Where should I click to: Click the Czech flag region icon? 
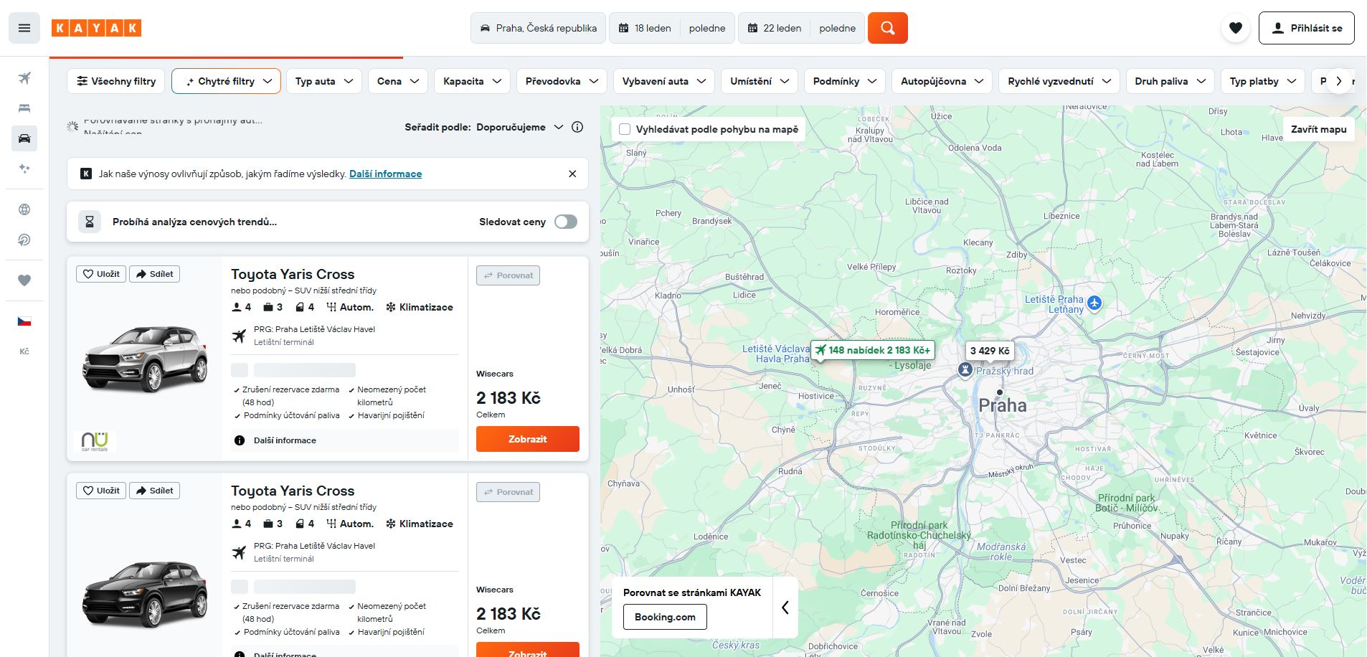click(24, 321)
